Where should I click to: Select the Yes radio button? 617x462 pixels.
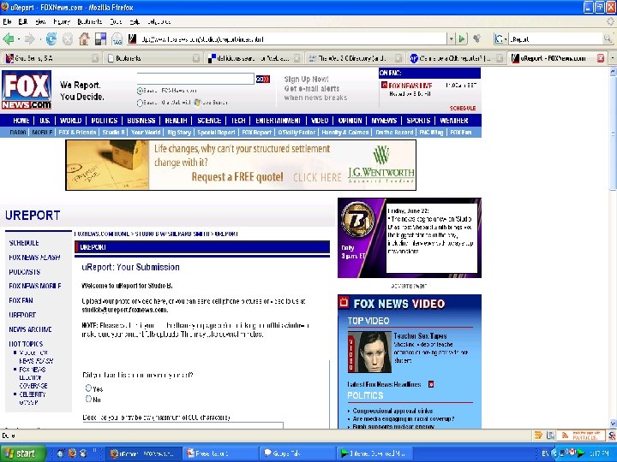(88, 388)
